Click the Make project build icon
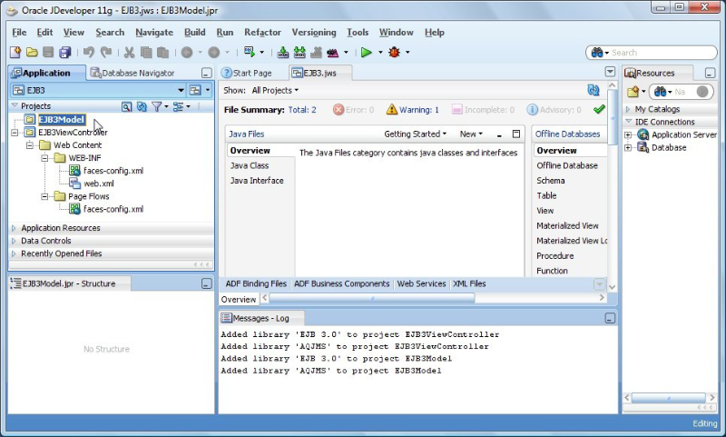726x437 pixels. (x=282, y=53)
